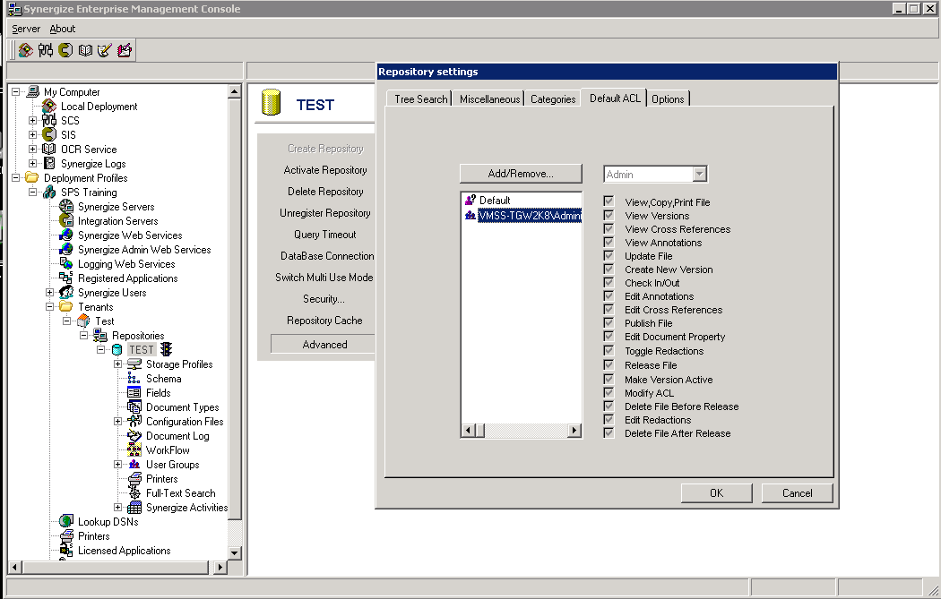This screenshot has width=941, height=599.
Task: Toggle the View Cross References checkbox
Action: pyautogui.click(x=609, y=228)
